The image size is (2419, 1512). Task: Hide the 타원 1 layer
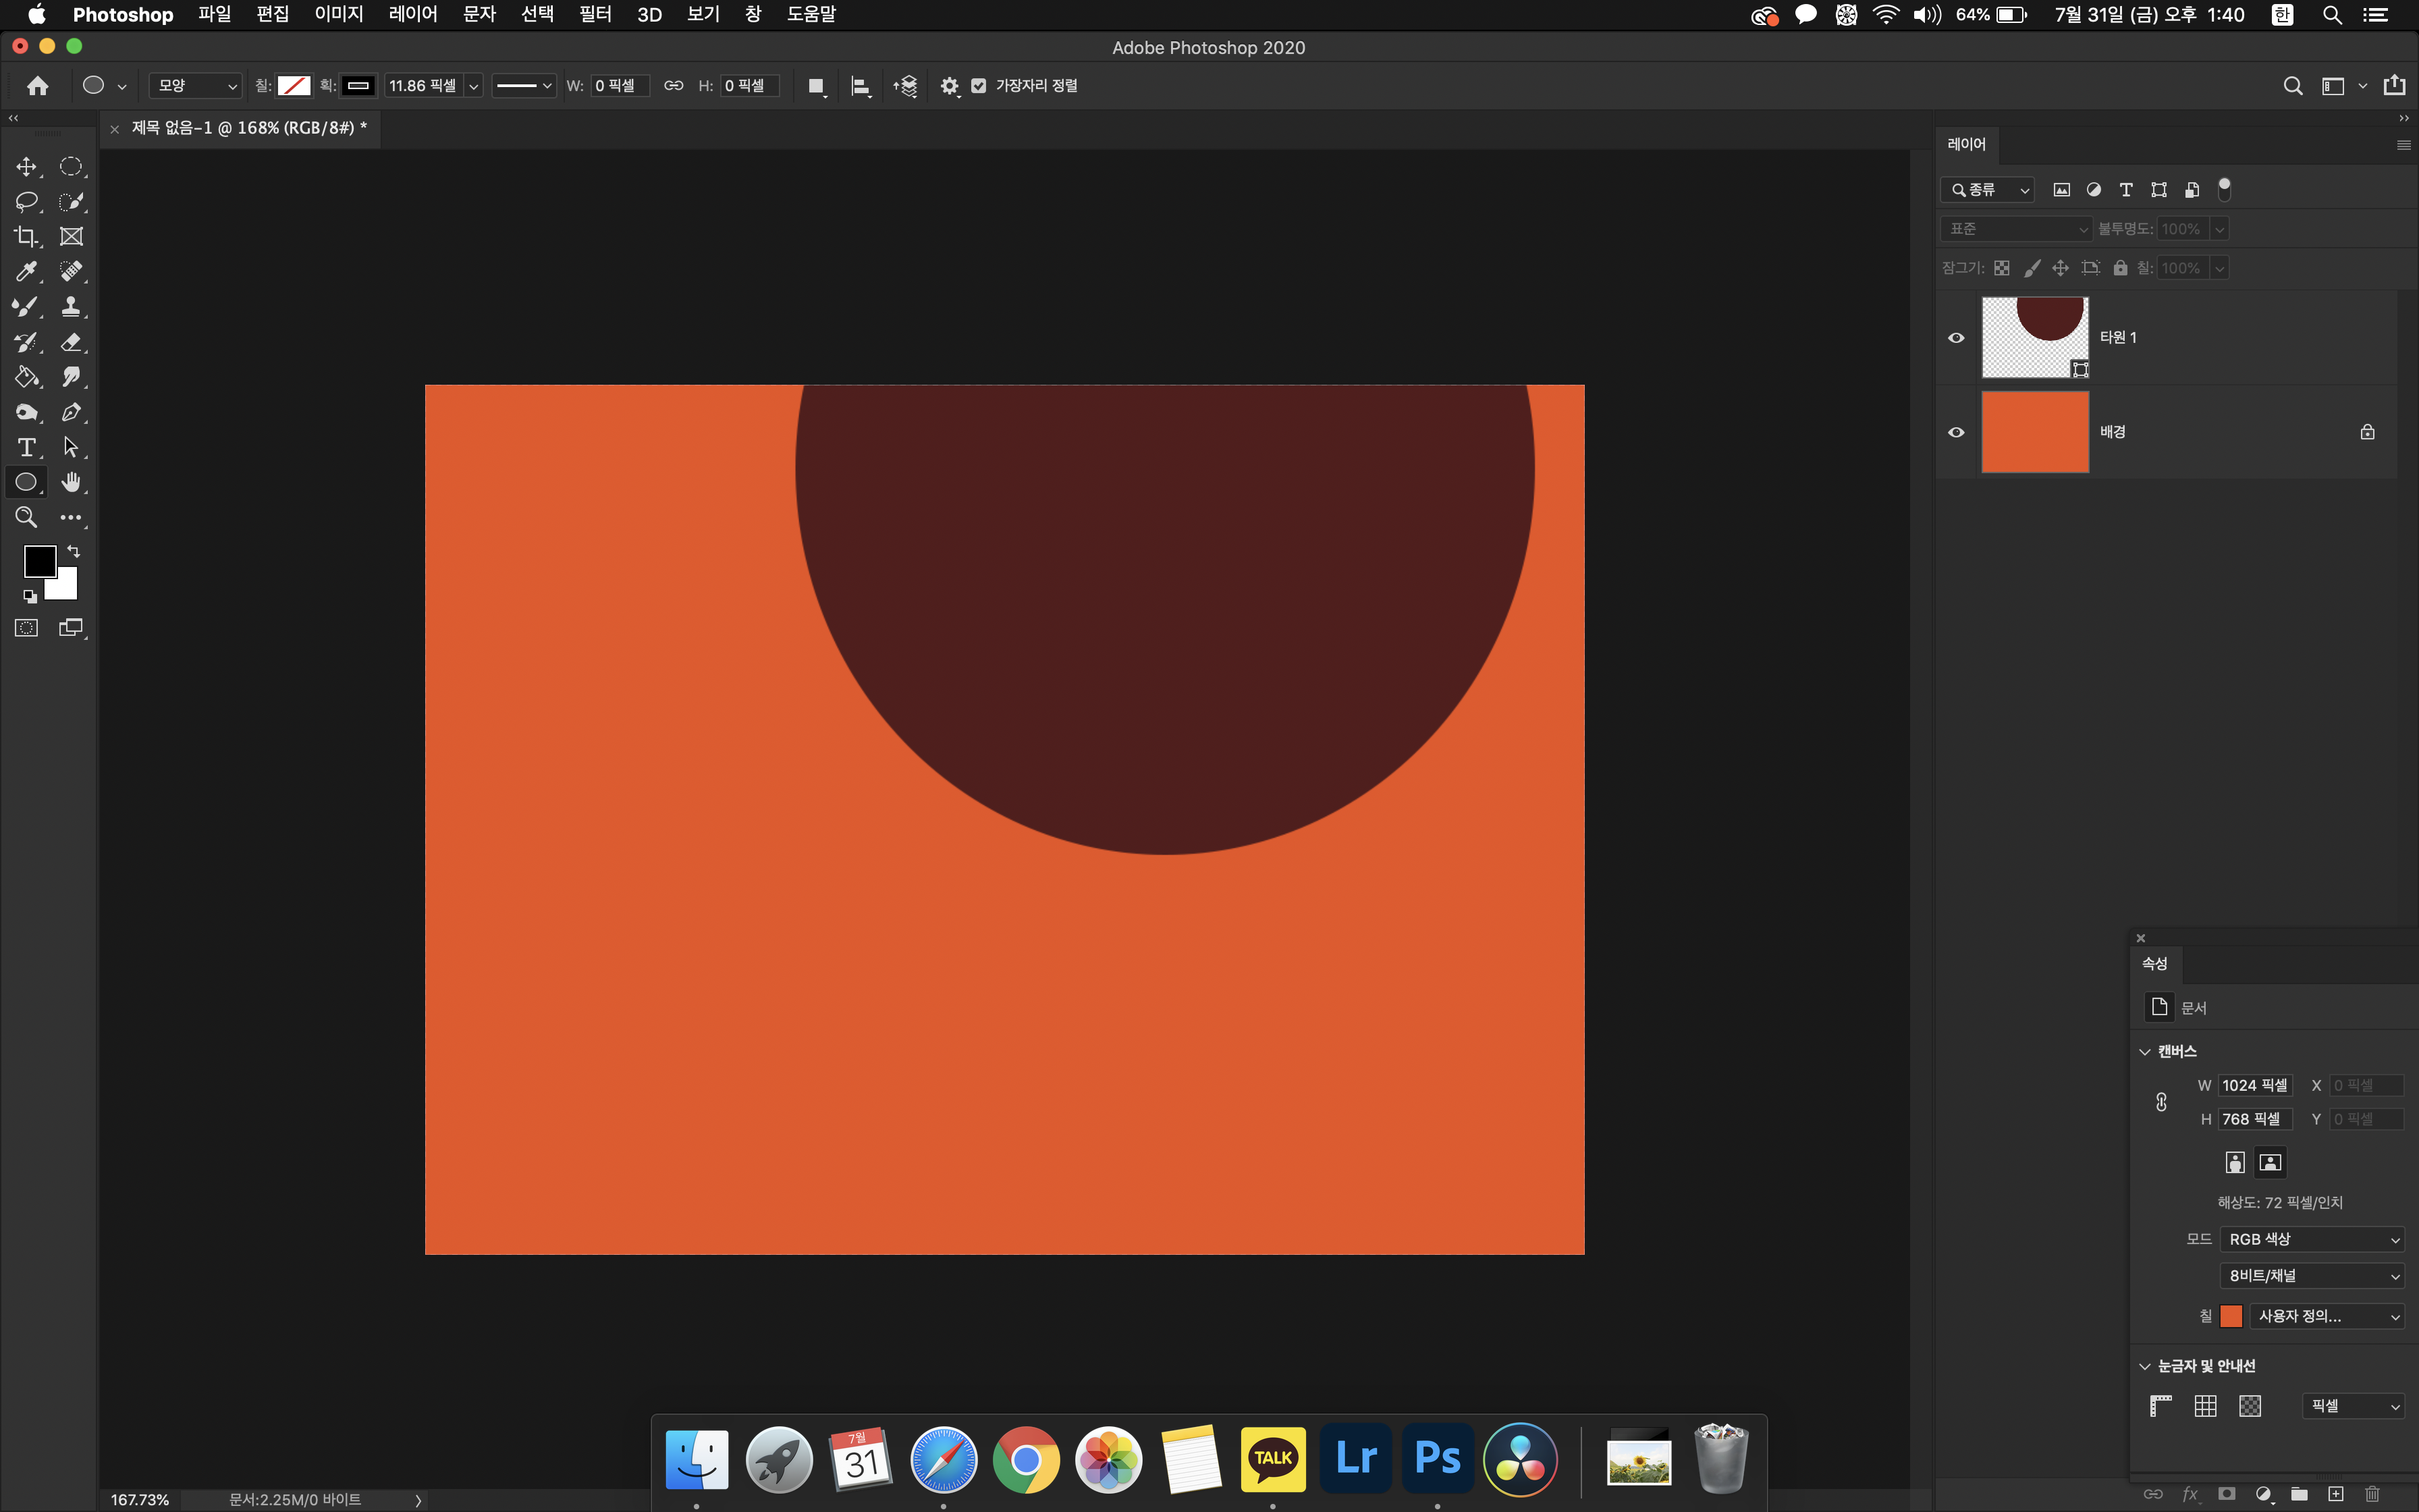pyautogui.click(x=1956, y=338)
